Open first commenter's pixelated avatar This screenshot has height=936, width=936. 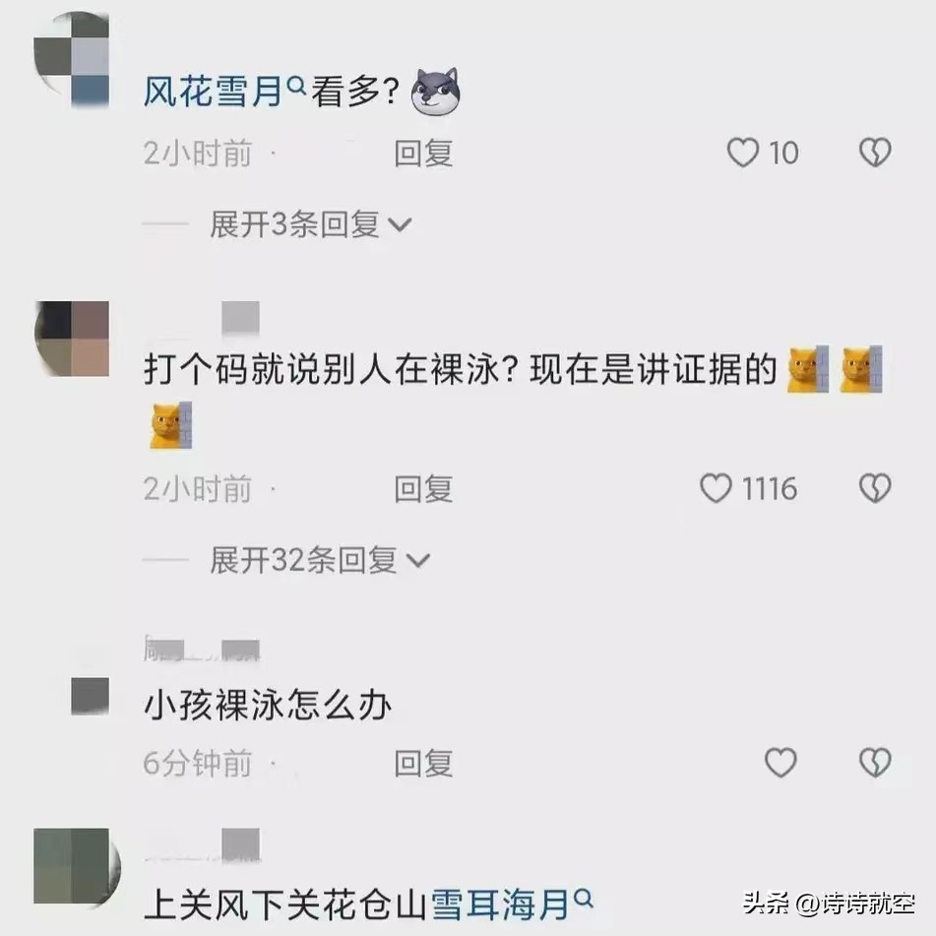click(72, 60)
